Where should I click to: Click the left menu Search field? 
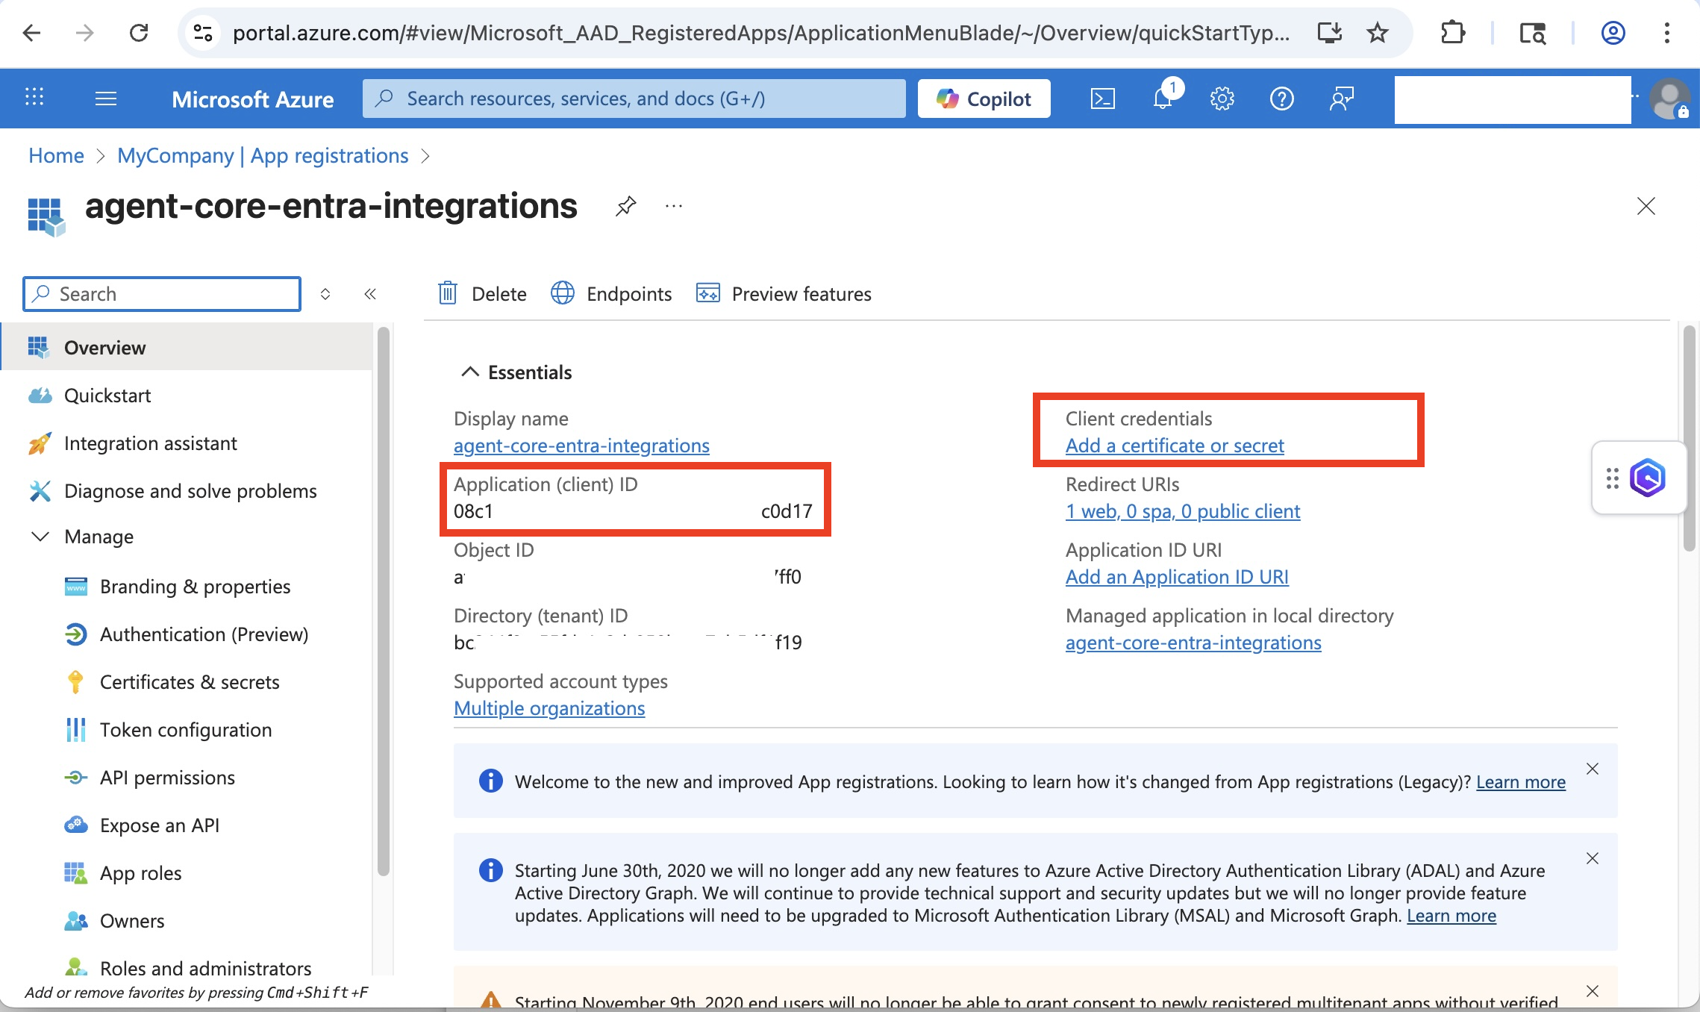pyautogui.click(x=162, y=294)
